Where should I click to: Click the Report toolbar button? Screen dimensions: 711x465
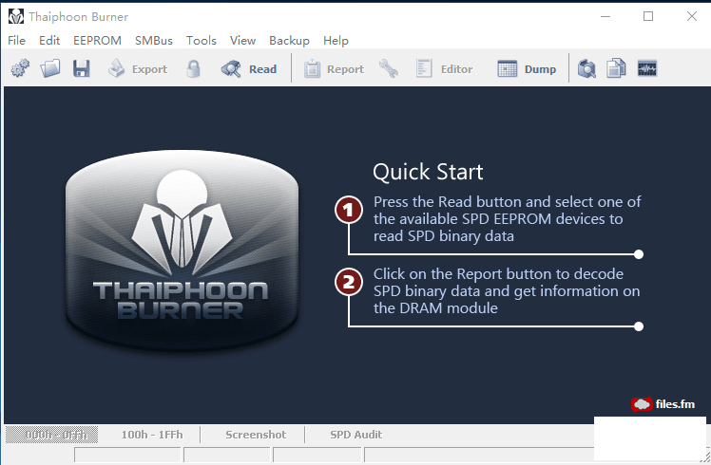pyautogui.click(x=335, y=69)
